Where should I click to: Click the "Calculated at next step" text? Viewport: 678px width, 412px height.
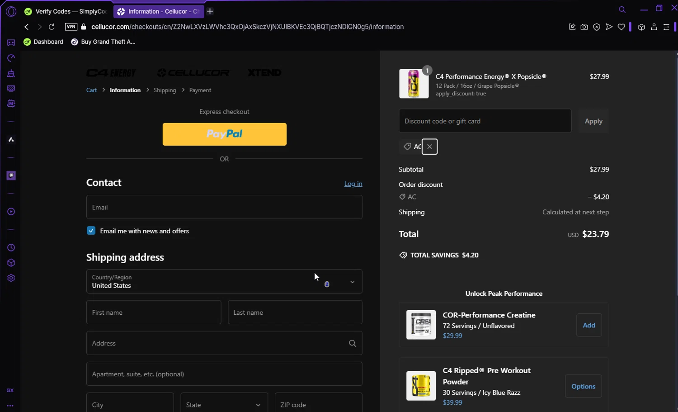(x=575, y=212)
